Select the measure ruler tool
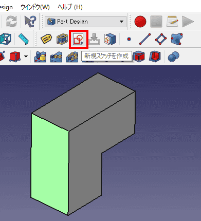This screenshot has height=221, width=201. point(24,39)
